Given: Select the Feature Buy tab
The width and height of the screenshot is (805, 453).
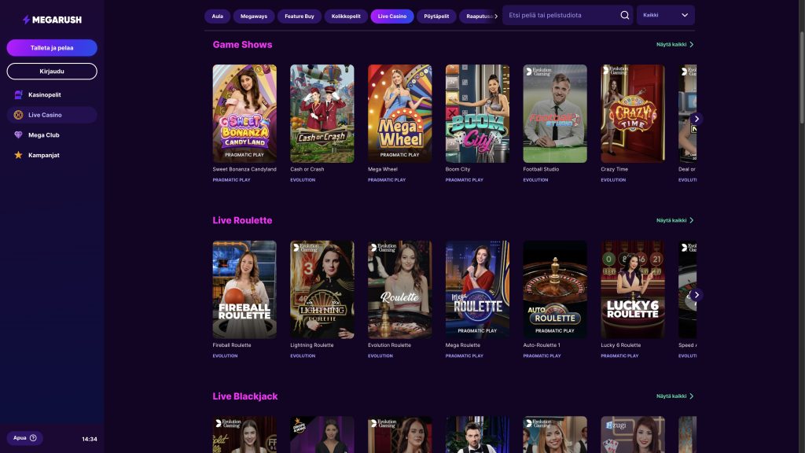Looking at the screenshot, I should point(300,17).
